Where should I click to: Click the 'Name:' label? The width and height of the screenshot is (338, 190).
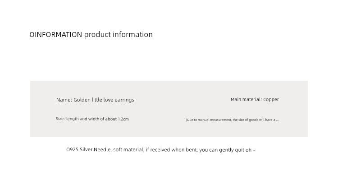[64, 100]
